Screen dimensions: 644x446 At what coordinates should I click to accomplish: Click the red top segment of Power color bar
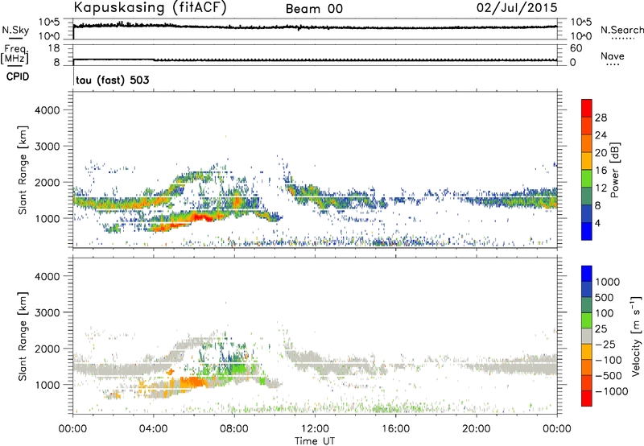coord(587,108)
